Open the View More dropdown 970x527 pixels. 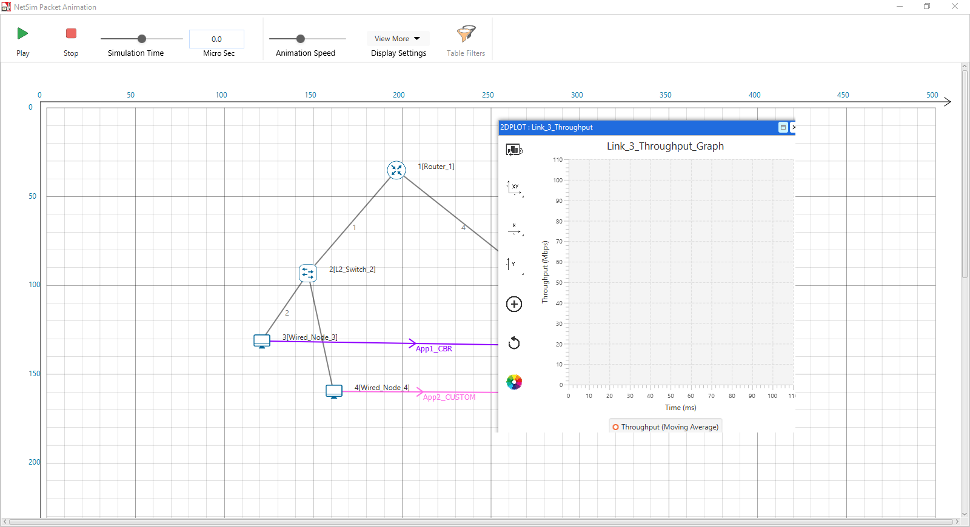pyautogui.click(x=398, y=38)
